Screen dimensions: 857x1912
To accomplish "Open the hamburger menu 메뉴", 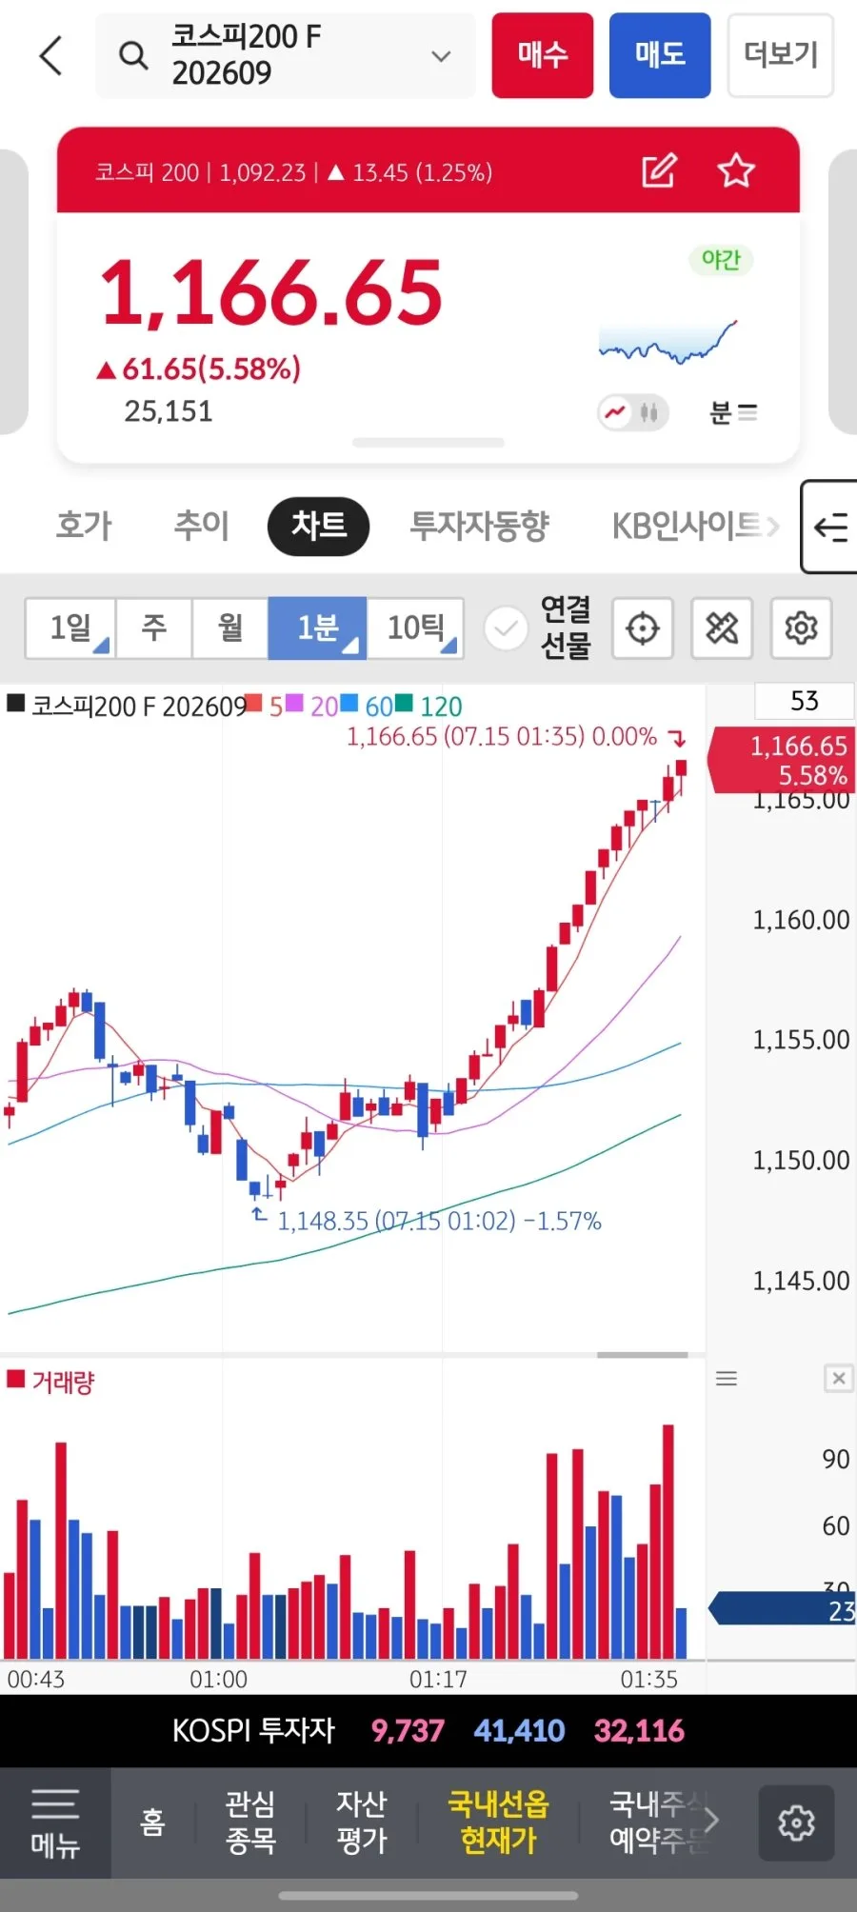I will coord(55,1822).
